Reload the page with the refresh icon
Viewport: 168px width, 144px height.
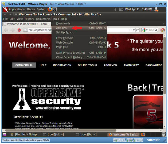[x=137, y=30]
